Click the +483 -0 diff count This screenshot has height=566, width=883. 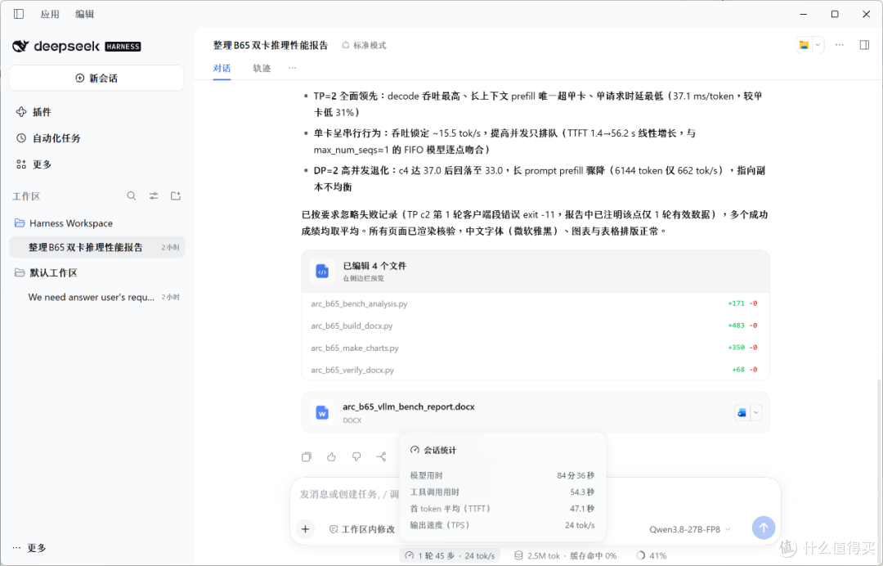(x=742, y=326)
